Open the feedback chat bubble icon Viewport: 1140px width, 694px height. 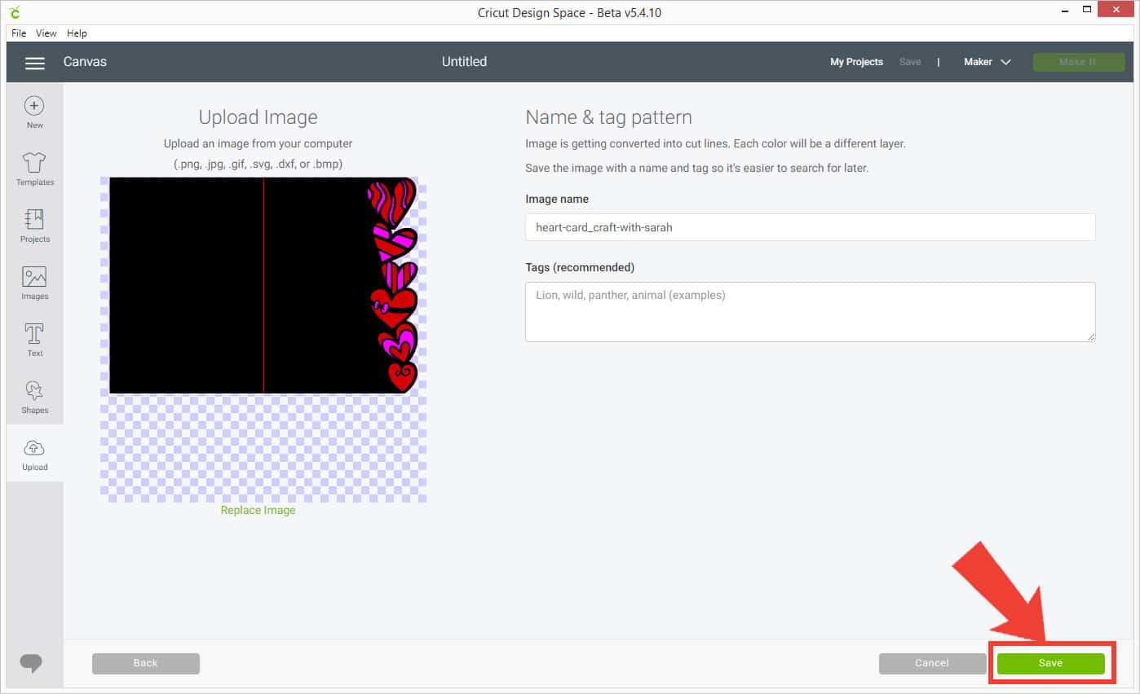coord(31,663)
